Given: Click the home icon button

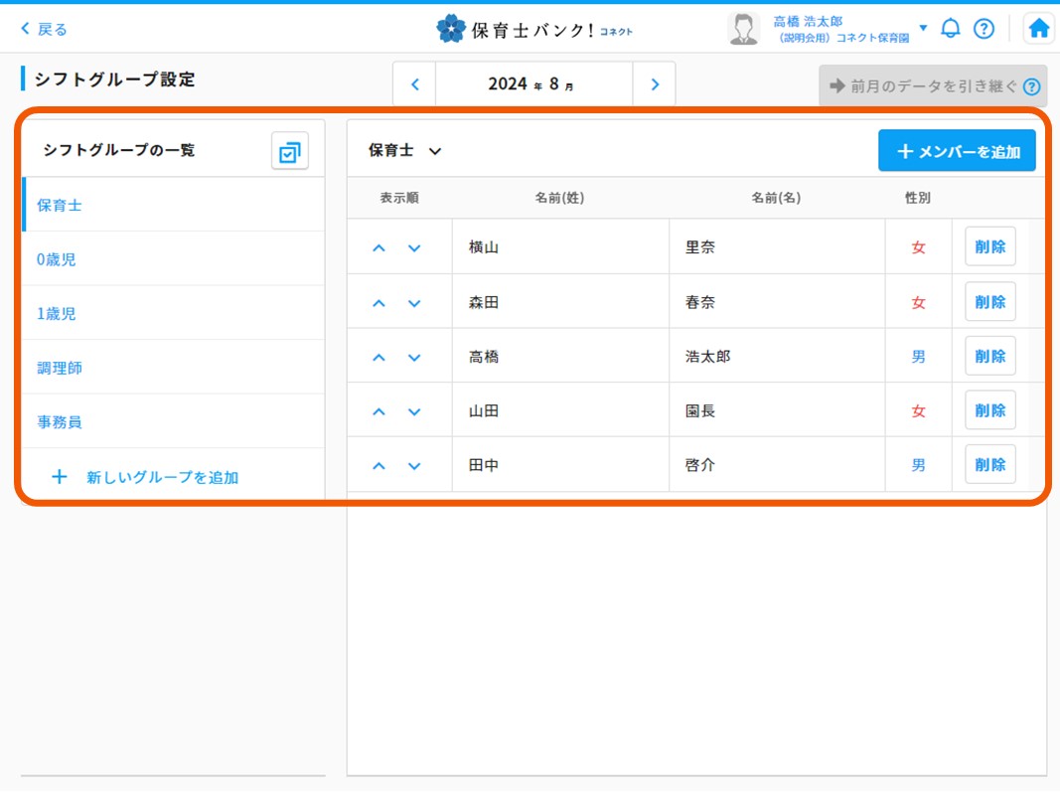Looking at the screenshot, I should point(1038,29).
